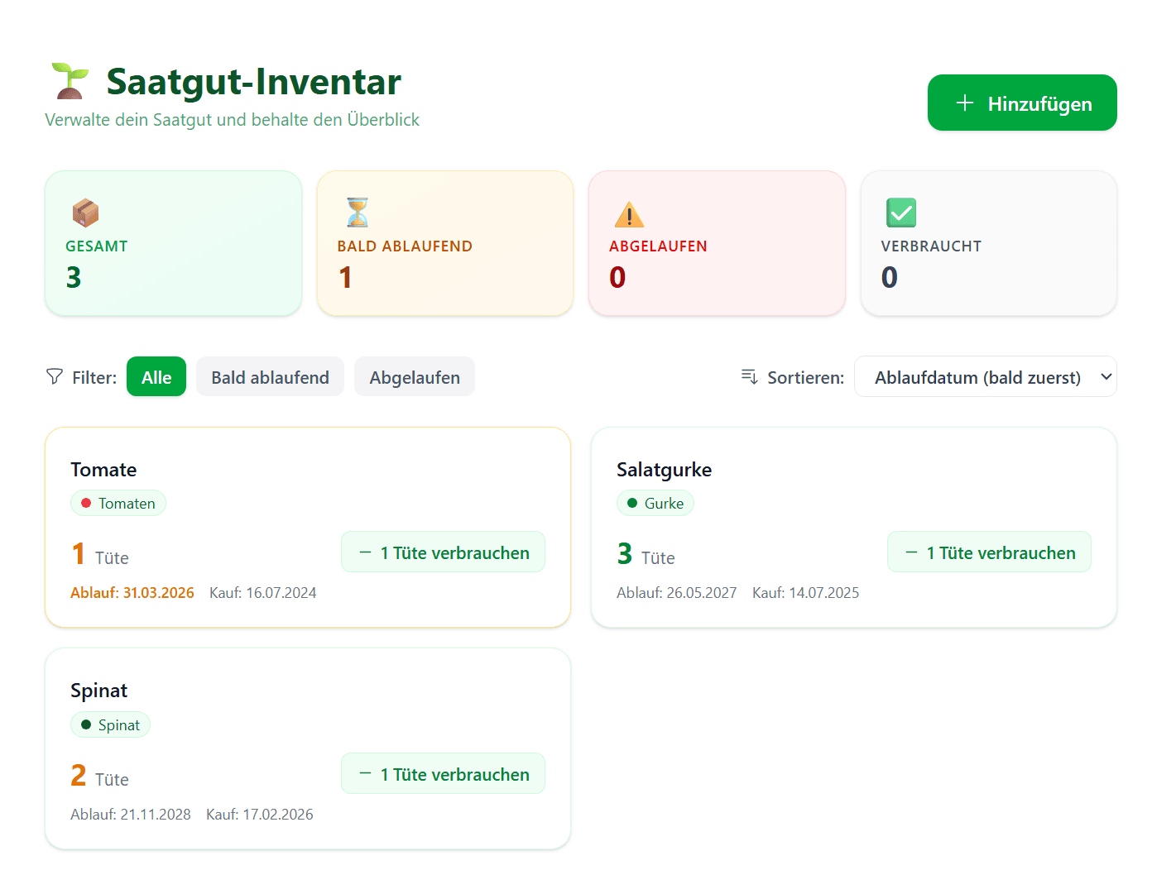Select the Gurke category badge on Salatgurke
The image size is (1176, 894).
(x=655, y=503)
